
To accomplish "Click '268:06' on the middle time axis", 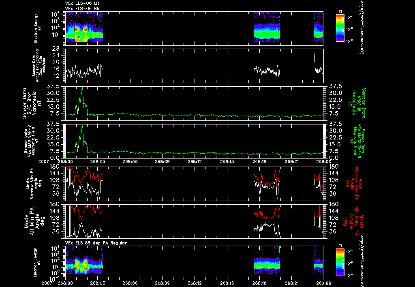I will (x=130, y=161).
